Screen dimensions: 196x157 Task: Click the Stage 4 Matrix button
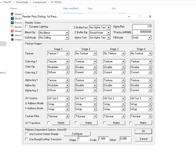(x=143, y=123)
